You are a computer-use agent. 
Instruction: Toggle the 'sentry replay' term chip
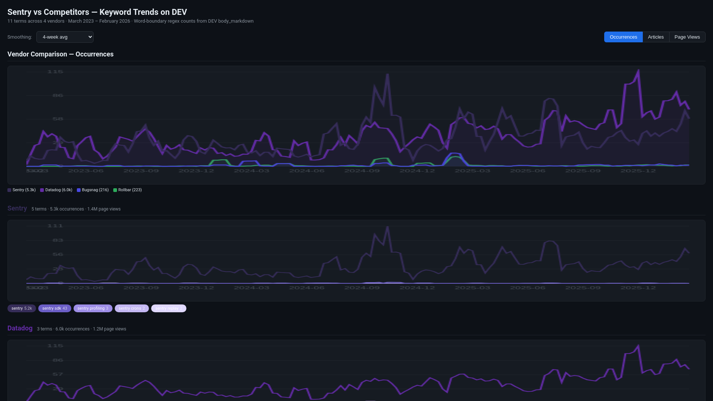(169, 309)
